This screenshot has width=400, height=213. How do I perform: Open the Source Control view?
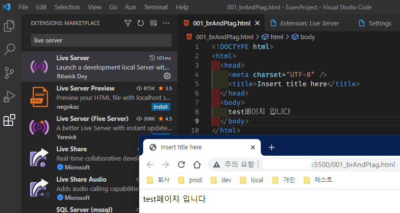(x=9, y=73)
